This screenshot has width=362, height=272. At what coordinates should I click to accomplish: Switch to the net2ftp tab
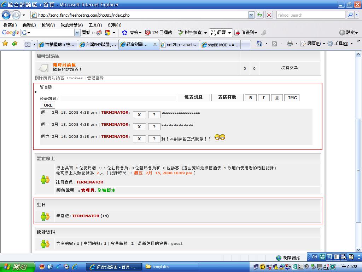(180, 45)
